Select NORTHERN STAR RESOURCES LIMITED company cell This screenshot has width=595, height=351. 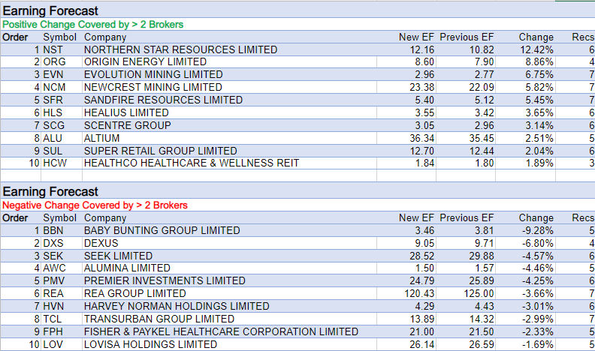(180, 49)
